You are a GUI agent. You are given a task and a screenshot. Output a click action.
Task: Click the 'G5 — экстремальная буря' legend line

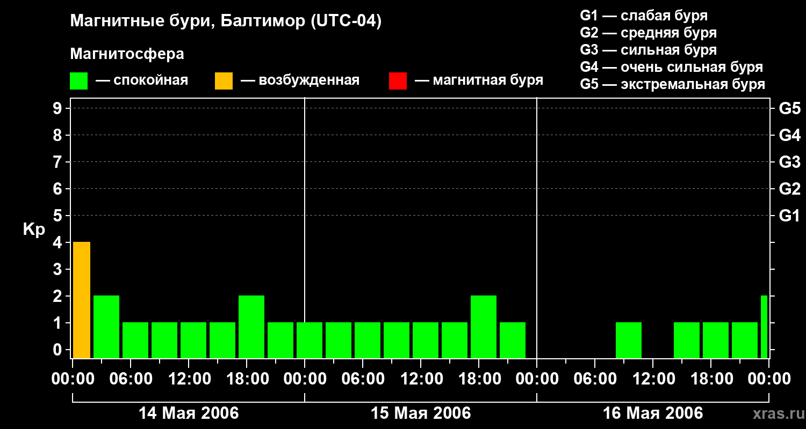coord(673,85)
